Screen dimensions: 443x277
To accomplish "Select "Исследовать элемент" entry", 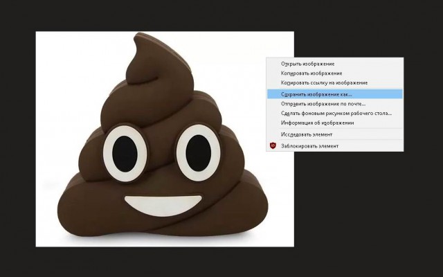I will (334, 134).
